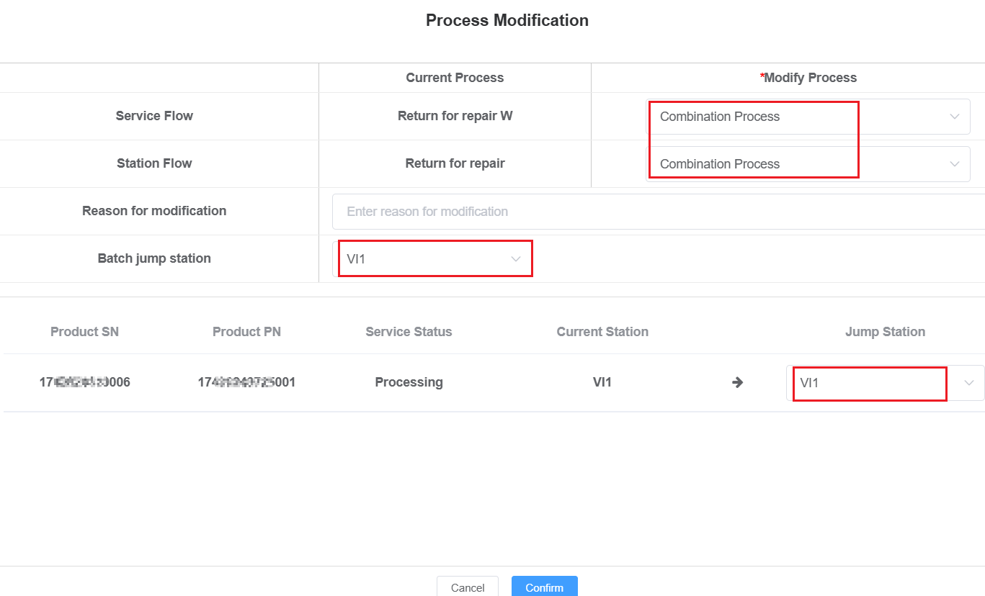Select the product part number ending in 5001

(x=246, y=382)
